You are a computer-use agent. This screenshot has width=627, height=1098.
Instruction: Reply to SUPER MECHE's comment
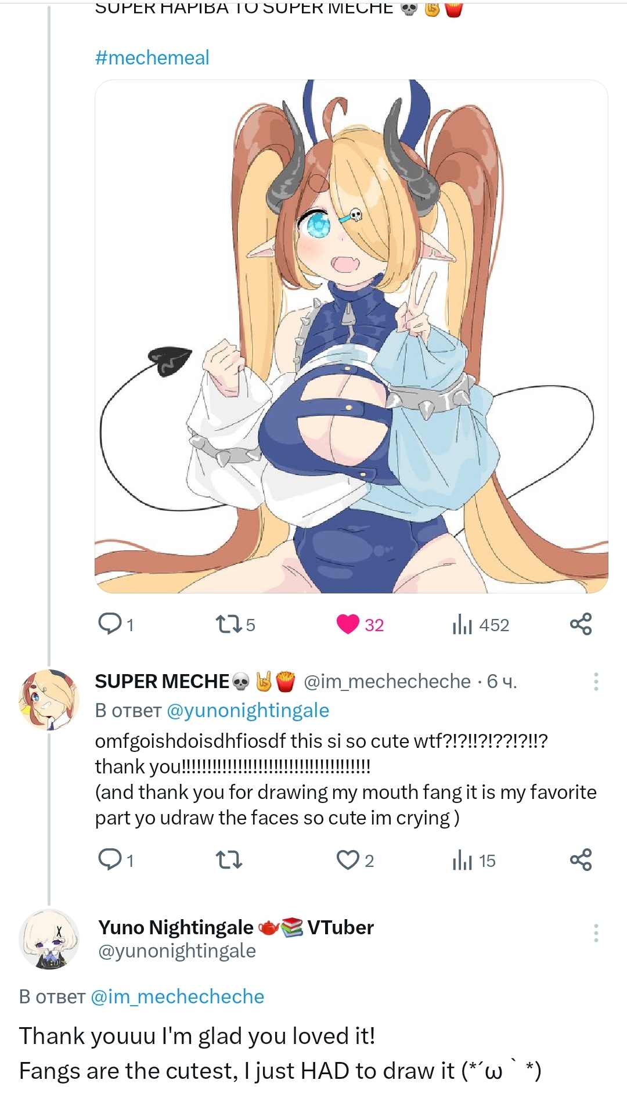click(x=110, y=859)
